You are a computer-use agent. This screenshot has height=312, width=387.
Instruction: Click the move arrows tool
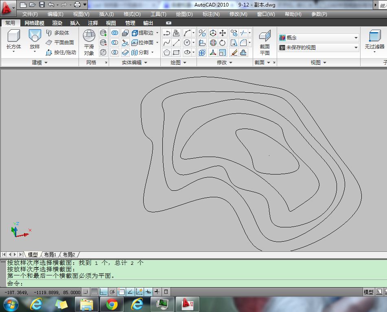click(223, 33)
